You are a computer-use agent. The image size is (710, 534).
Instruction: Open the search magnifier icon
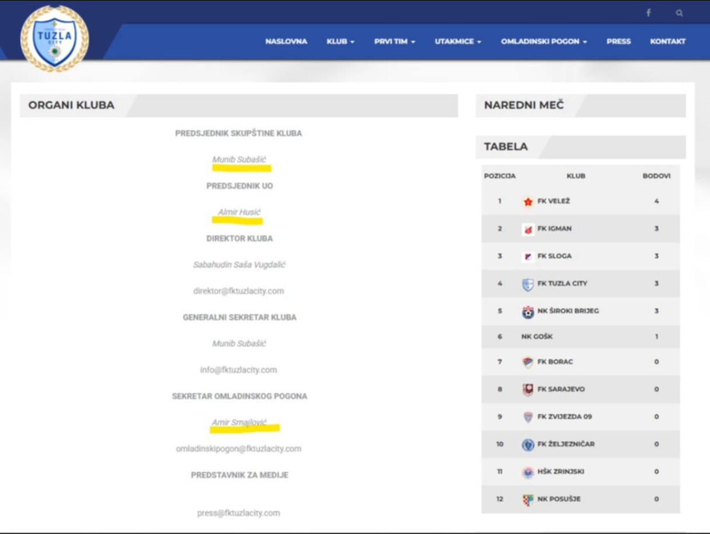click(679, 13)
